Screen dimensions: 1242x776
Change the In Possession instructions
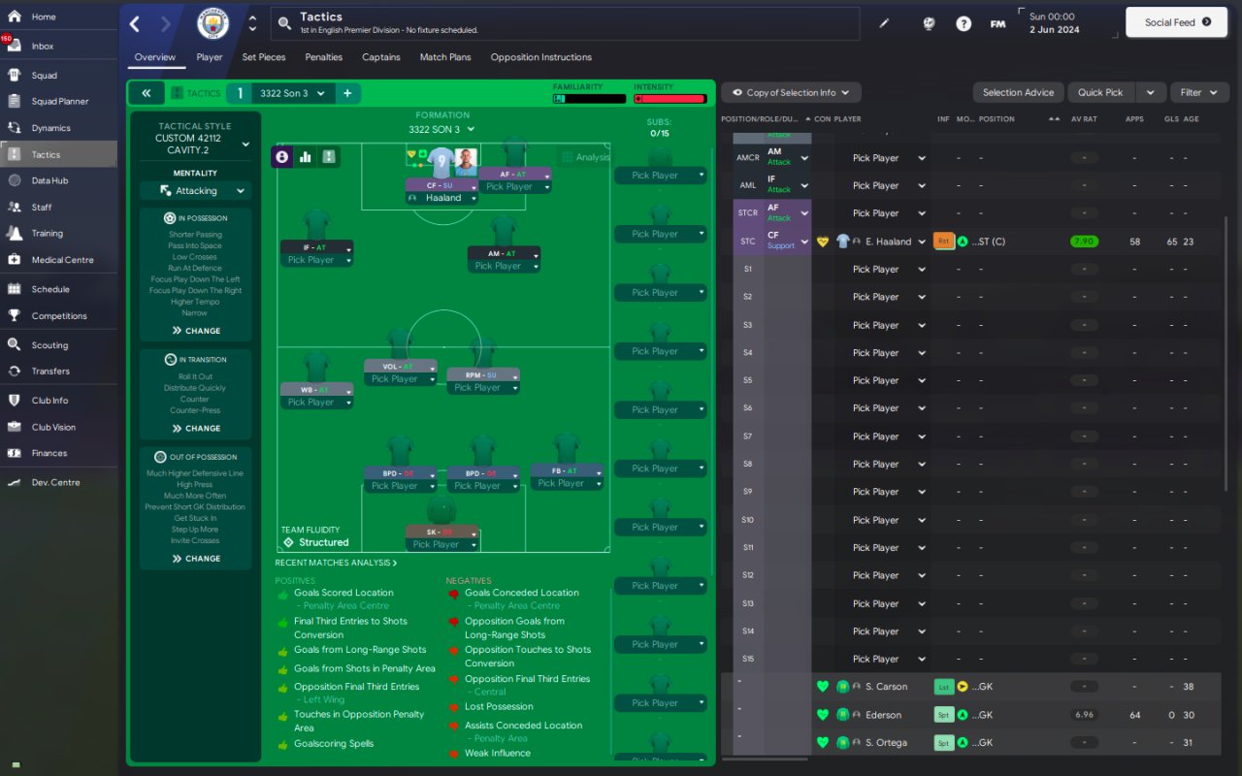pos(196,331)
